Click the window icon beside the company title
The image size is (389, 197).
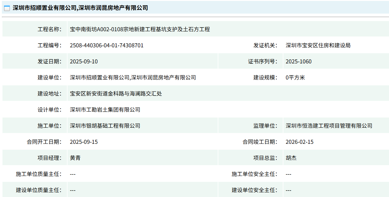tap(7, 8)
